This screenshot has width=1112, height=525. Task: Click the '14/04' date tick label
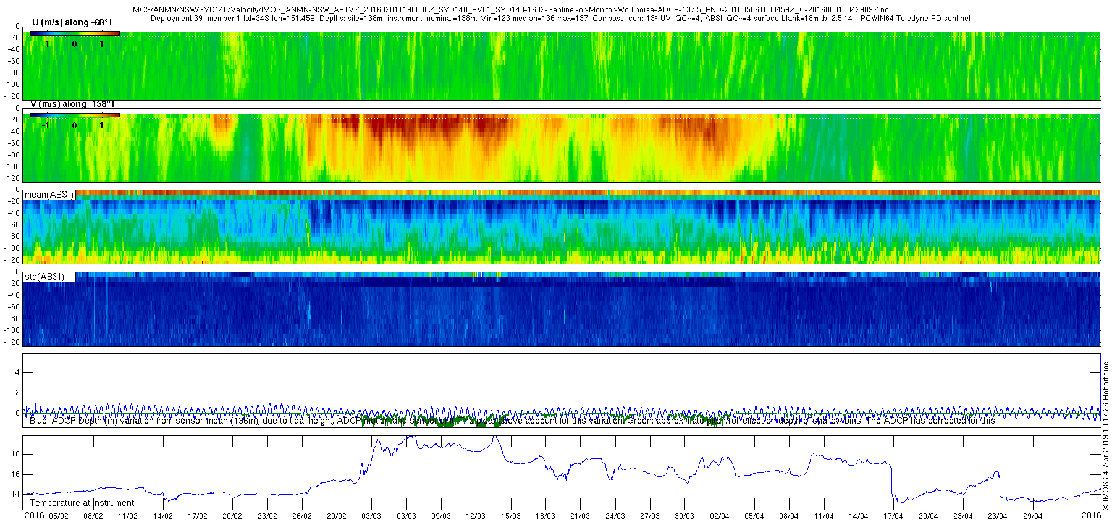[859, 516]
